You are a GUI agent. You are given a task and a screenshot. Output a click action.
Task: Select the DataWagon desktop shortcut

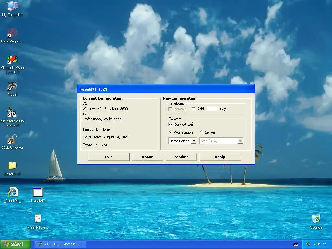pos(12,36)
